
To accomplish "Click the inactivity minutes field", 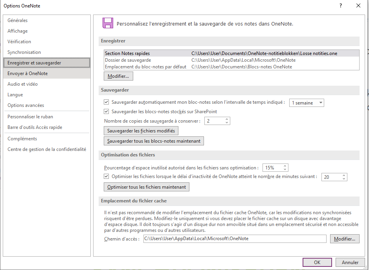I will [331, 177].
